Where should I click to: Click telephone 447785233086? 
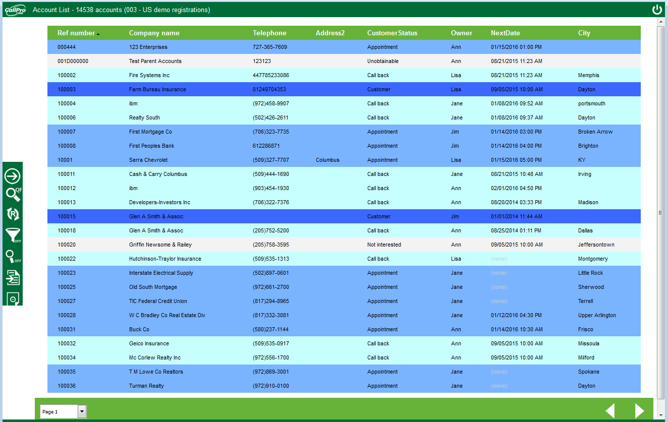(271, 75)
